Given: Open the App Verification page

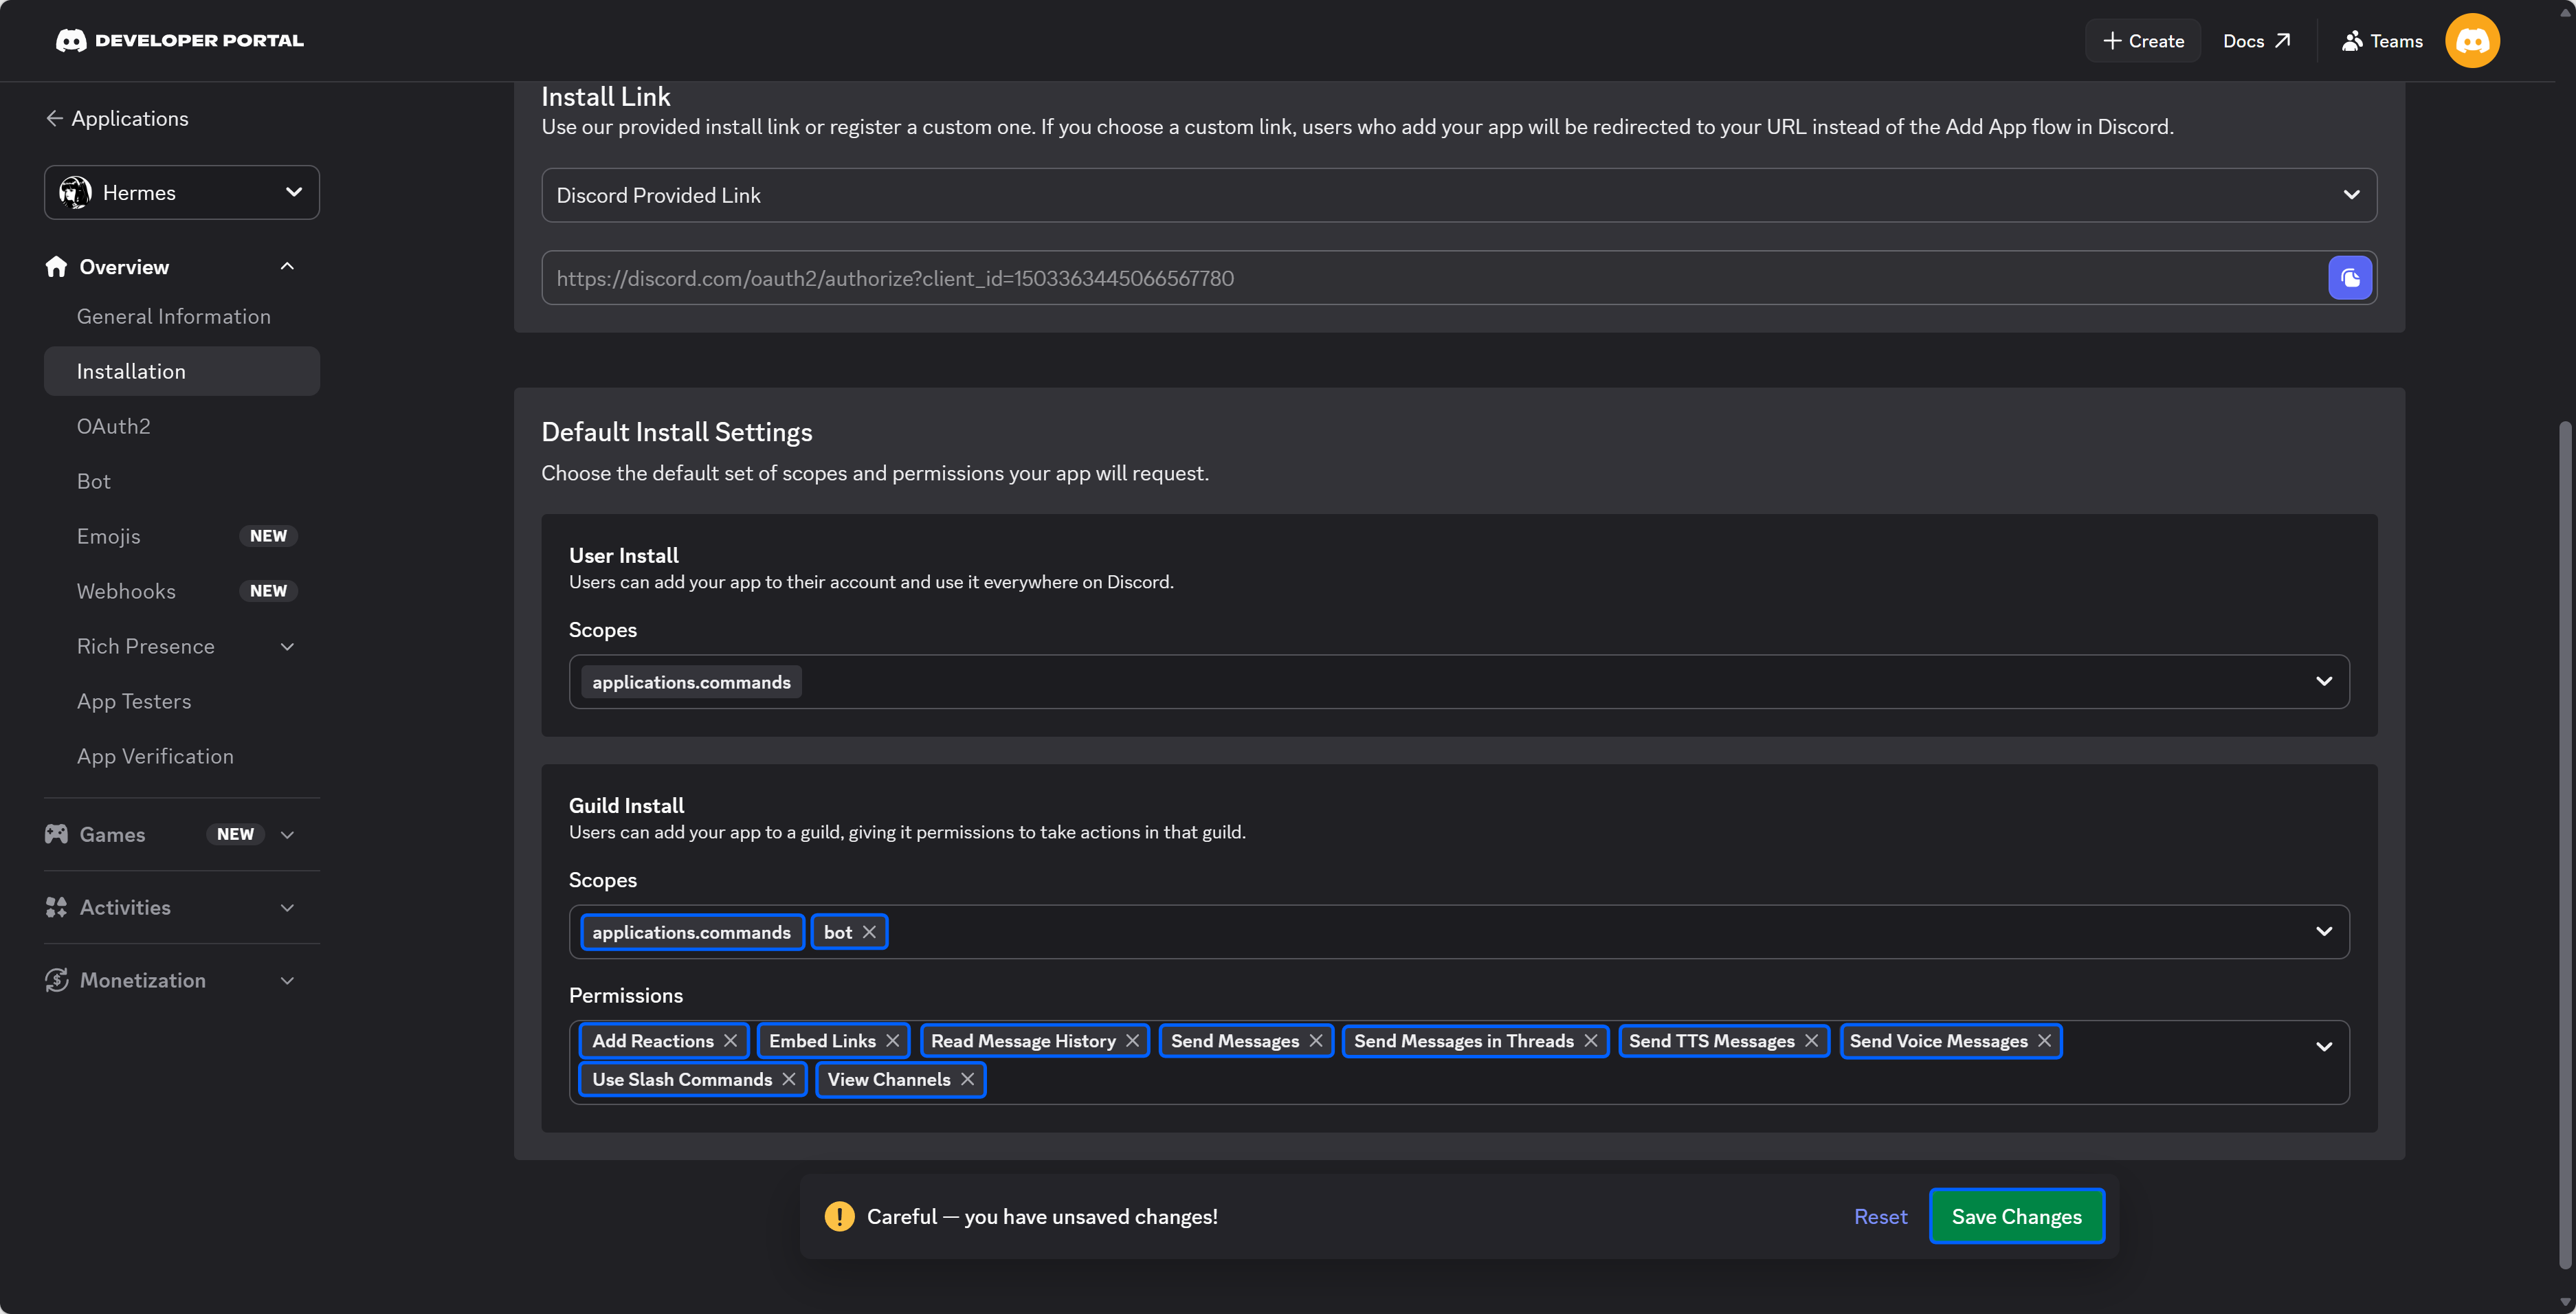Looking at the screenshot, I should coord(155,756).
